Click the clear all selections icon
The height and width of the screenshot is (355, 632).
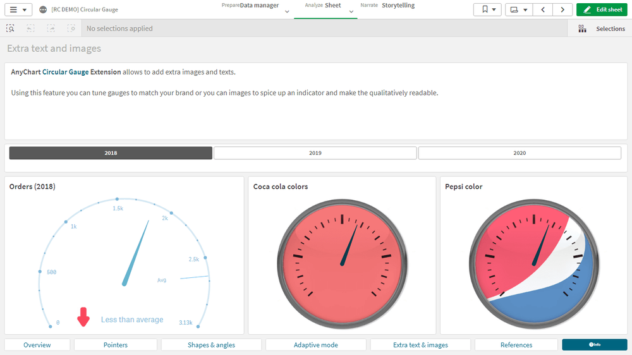[71, 28]
